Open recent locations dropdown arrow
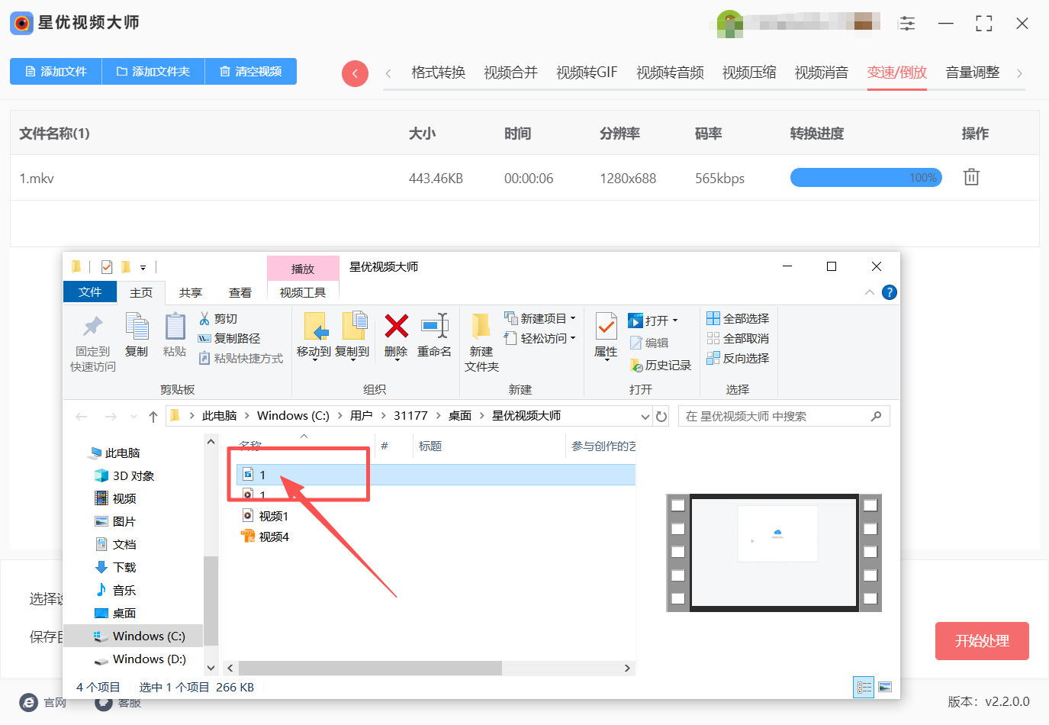 coord(134,417)
